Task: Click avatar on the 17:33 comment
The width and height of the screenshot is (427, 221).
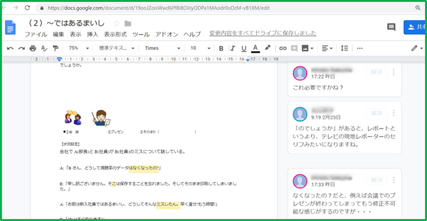Action: pyautogui.click(x=300, y=181)
